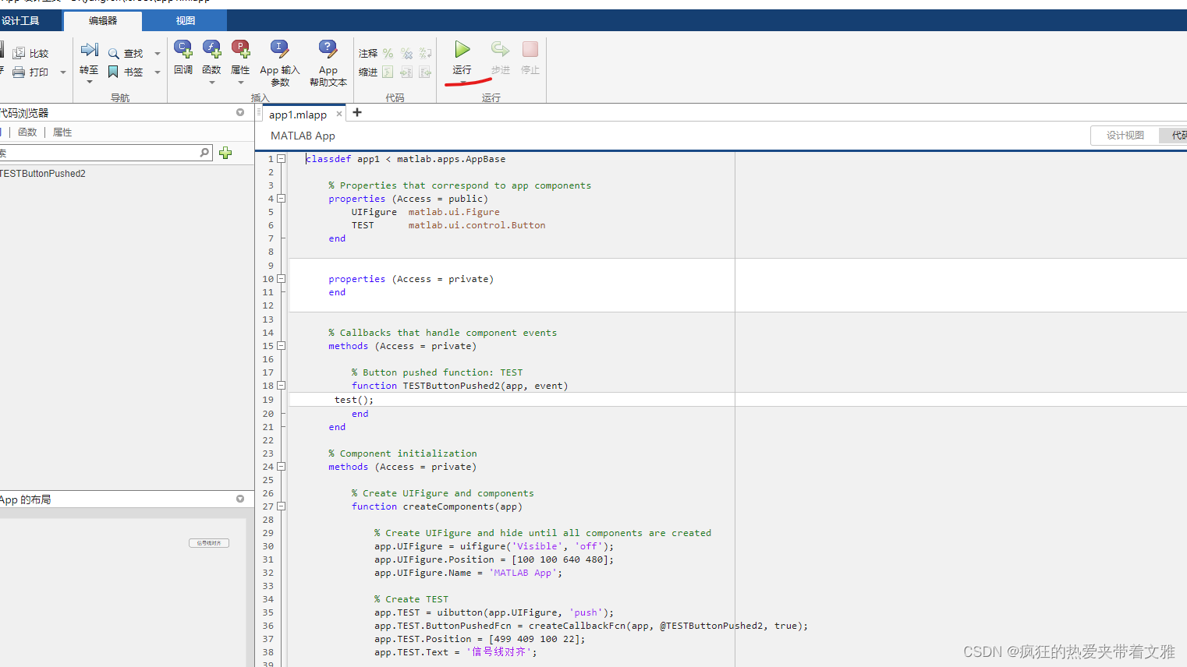Open the 打印 dropdown arrow
The image size is (1187, 667).
pos(63,72)
